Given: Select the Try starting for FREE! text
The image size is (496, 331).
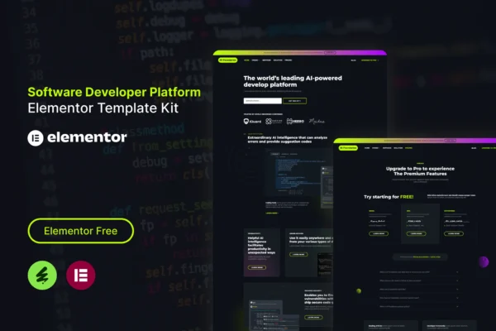Looking at the screenshot, I should tap(389, 197).
